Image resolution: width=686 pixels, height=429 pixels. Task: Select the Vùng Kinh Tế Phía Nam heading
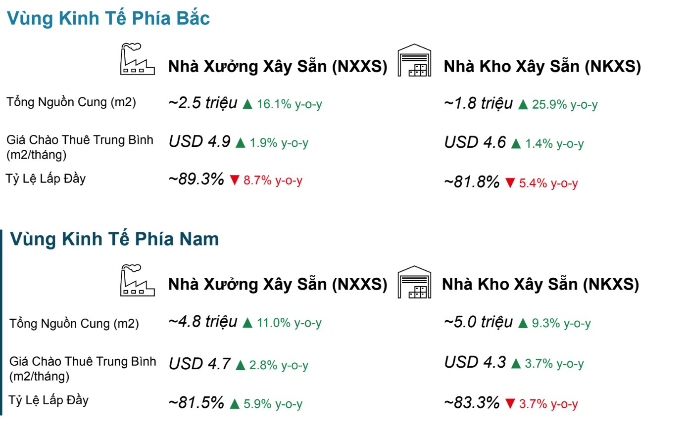pos(114,239)
